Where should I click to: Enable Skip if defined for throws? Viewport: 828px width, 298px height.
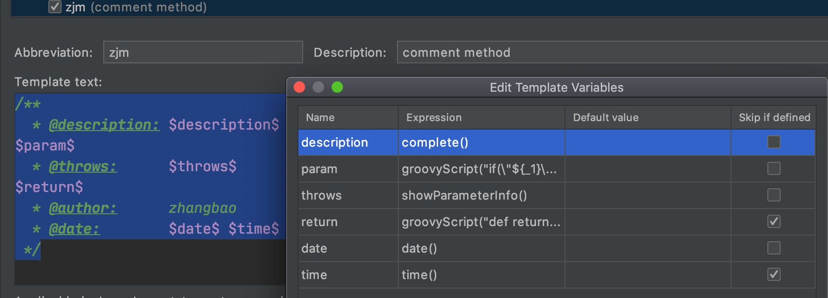click(774, 195)
